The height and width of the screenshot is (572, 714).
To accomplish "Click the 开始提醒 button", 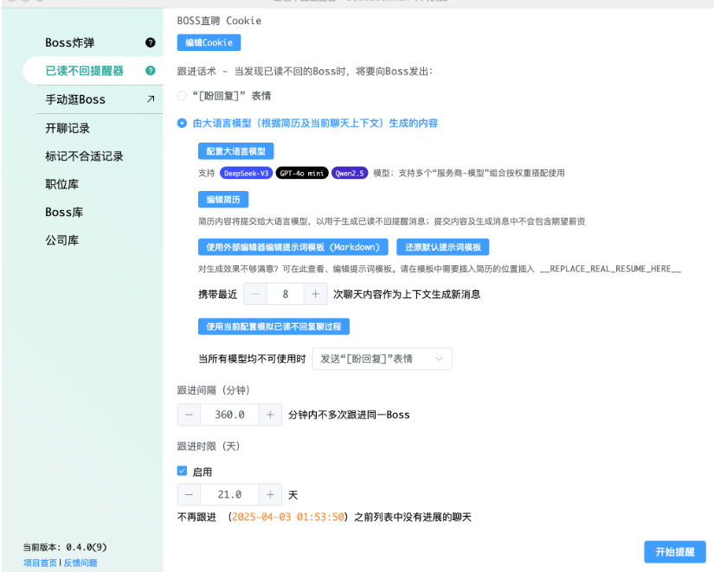I will (674, 552).
